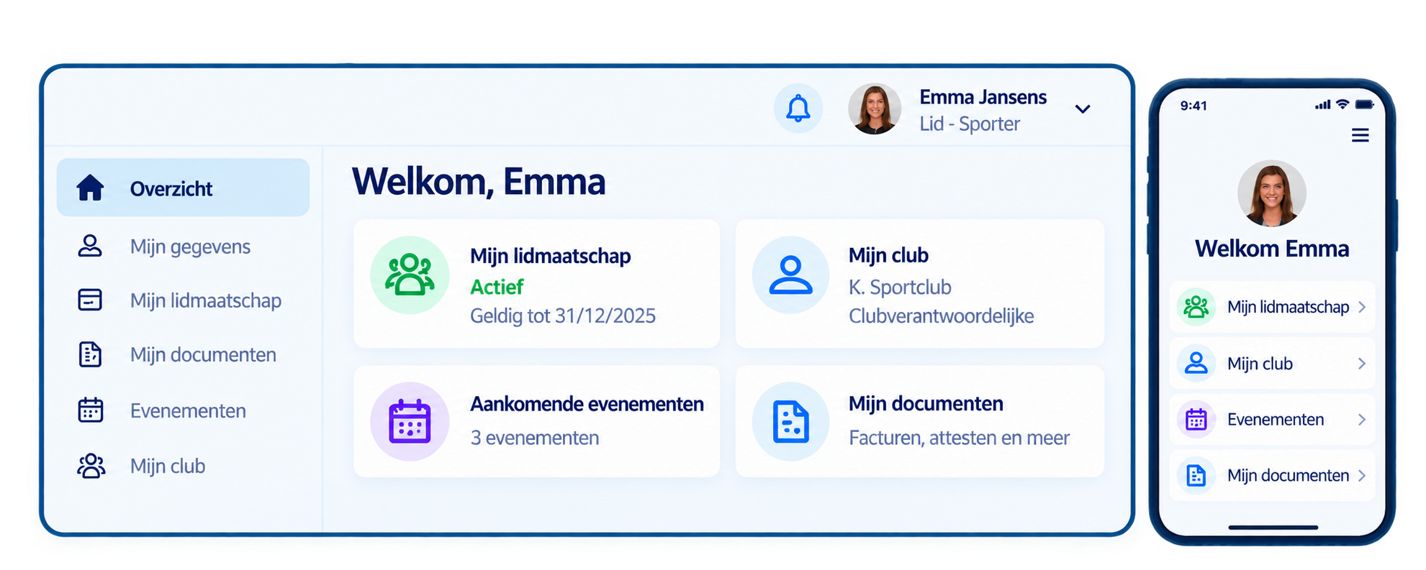Viewport: 1426px width, 570px height.
Task: Click blue person icon in phone Mijn club row
Action: (1196, 363)
